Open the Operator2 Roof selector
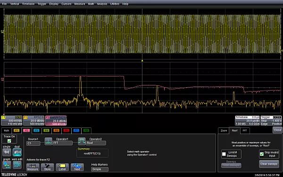Screen dimensions: 283x177 (96, 143)
